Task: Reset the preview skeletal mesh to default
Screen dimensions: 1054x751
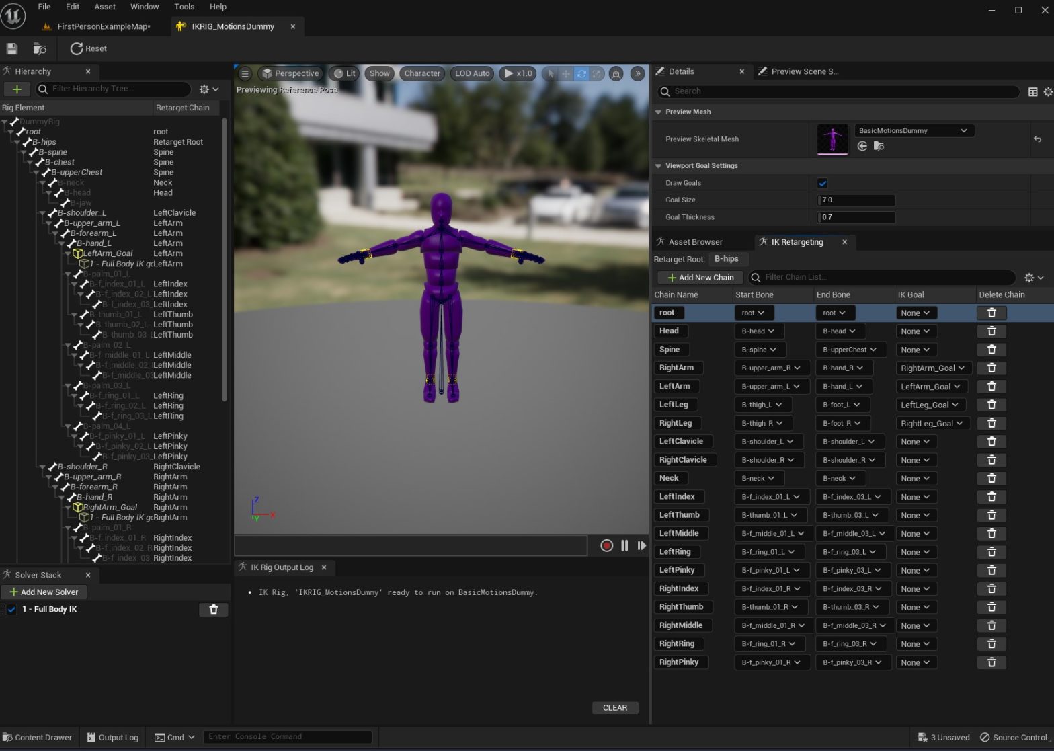Action: click(x=1037, y=139)
